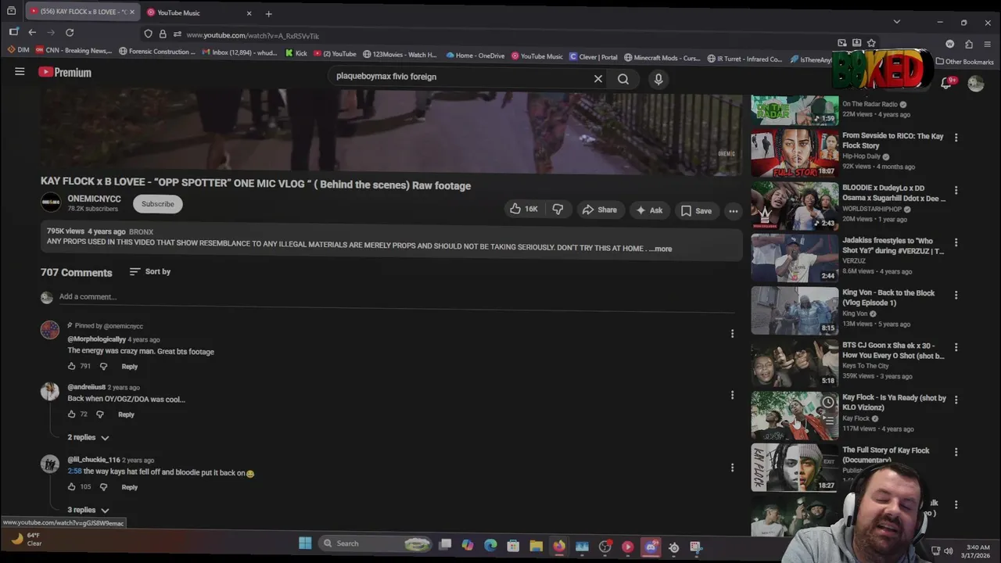This screenshot has width=1001, height=563.
Task: Subscribe to ONEMICNYCC
Action: (x=158, y=203)
